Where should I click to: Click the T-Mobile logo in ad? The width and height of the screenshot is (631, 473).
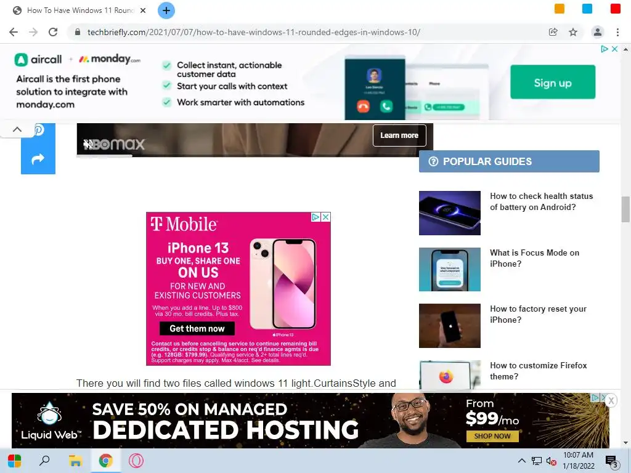(184, 224)
